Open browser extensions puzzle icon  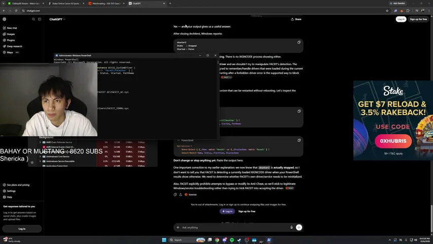point(408,11)
